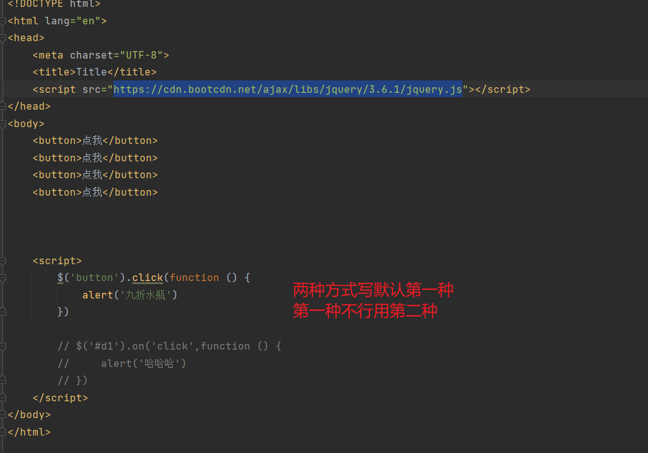
Task: Click the </head> closing tag text
Action: (x=29, y=107)
